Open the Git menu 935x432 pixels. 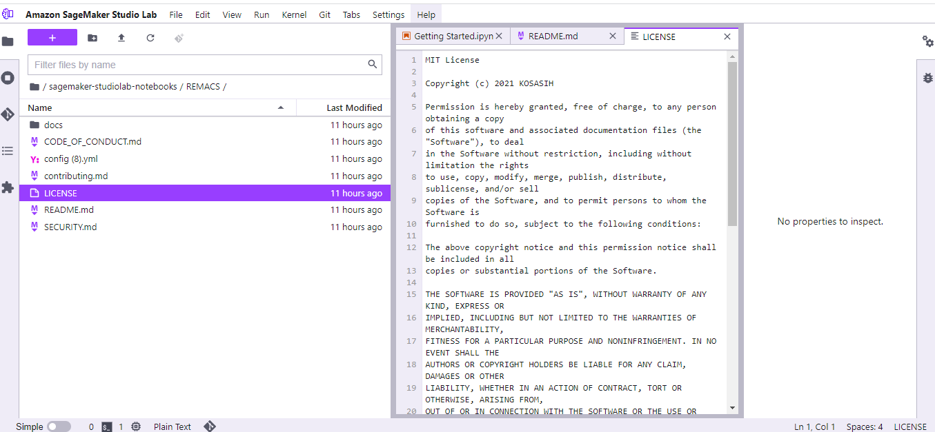coord(325,14)
